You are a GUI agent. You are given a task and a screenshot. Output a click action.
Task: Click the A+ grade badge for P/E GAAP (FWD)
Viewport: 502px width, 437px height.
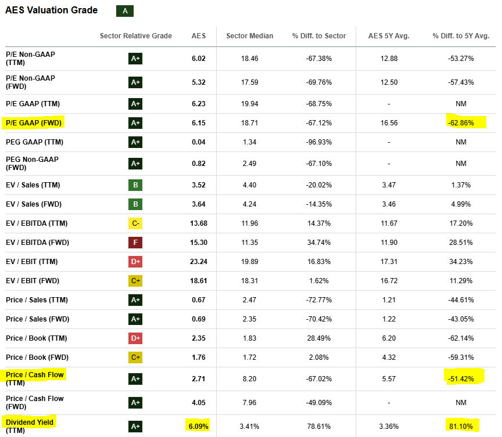click(135, 123)
